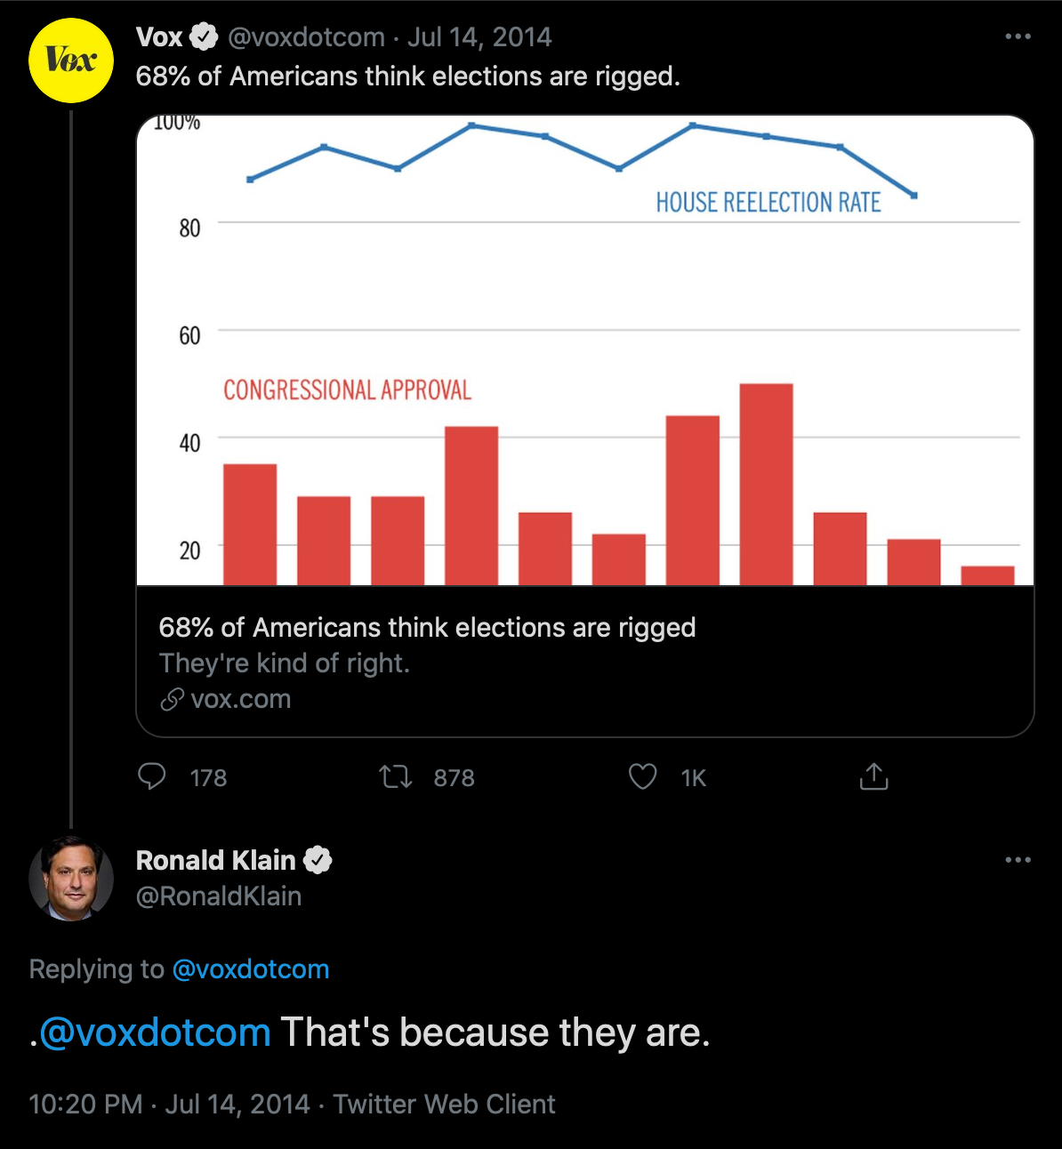Screen dimensions: 1062x1149
Task: Open the Vox display name link
Action: point(159,37)
